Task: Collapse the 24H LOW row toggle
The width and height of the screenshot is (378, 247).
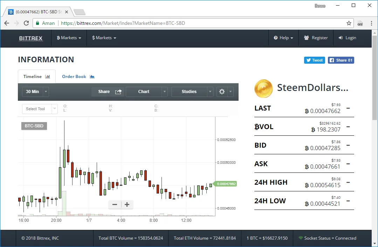Action: coord(348,201)
